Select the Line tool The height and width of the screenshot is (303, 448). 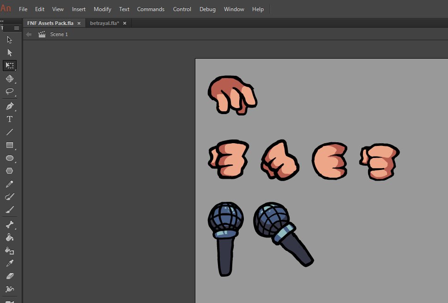coord(10,132)
